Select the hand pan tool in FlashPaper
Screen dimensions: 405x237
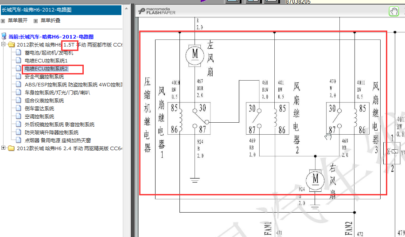394,12
